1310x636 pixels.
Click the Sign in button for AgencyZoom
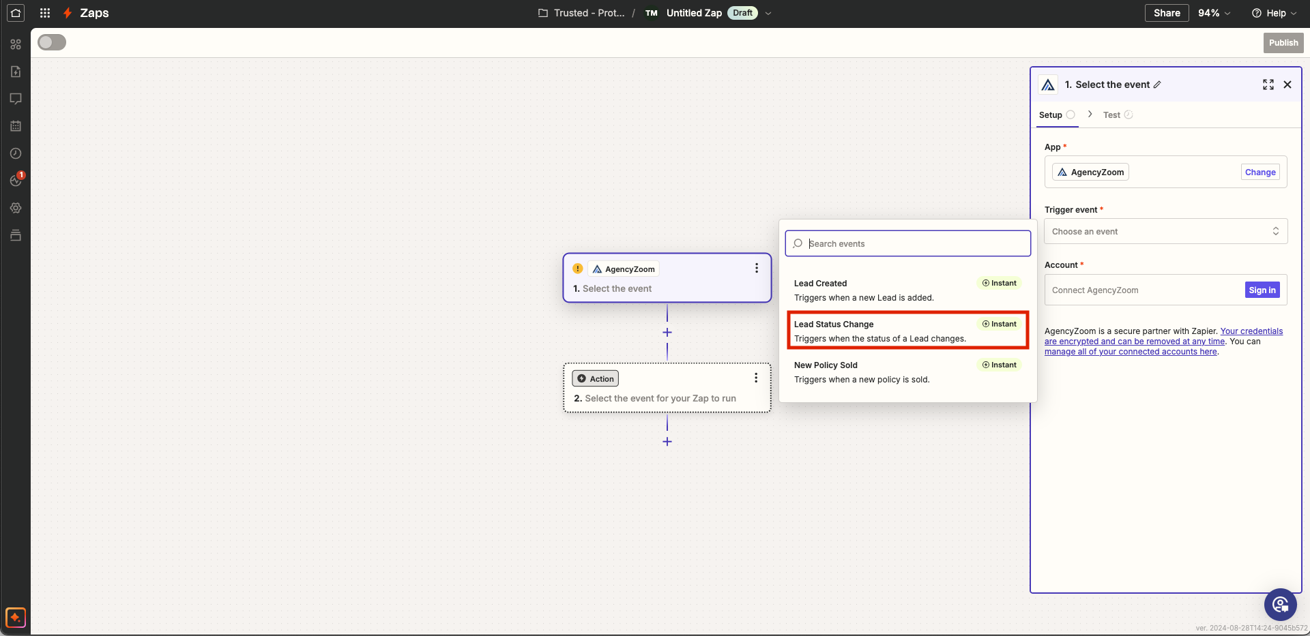tap(1262, 290)
